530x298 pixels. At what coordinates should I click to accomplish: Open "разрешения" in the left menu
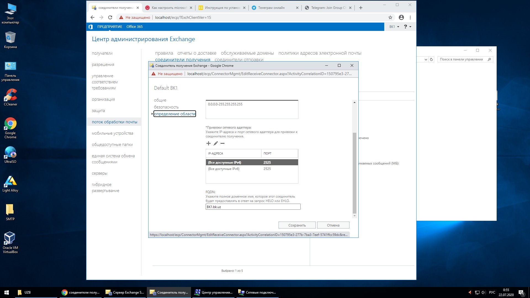point(103,65)
